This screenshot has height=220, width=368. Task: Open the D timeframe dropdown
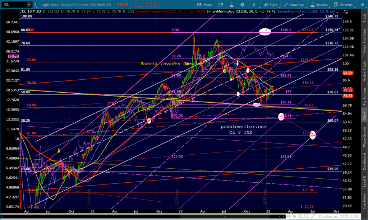254,5
